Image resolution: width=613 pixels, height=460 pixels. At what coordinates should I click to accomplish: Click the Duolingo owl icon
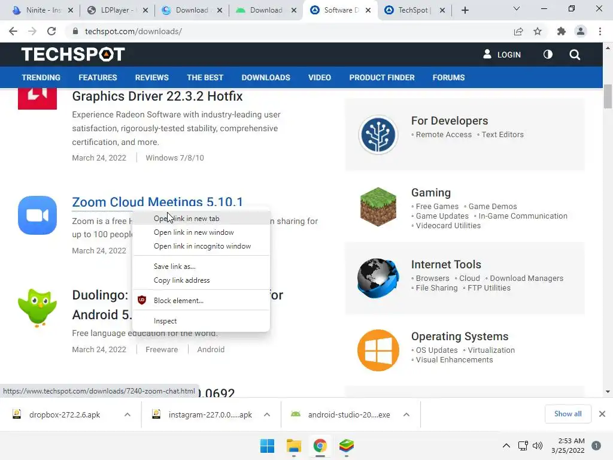click(x=38, y=307)
